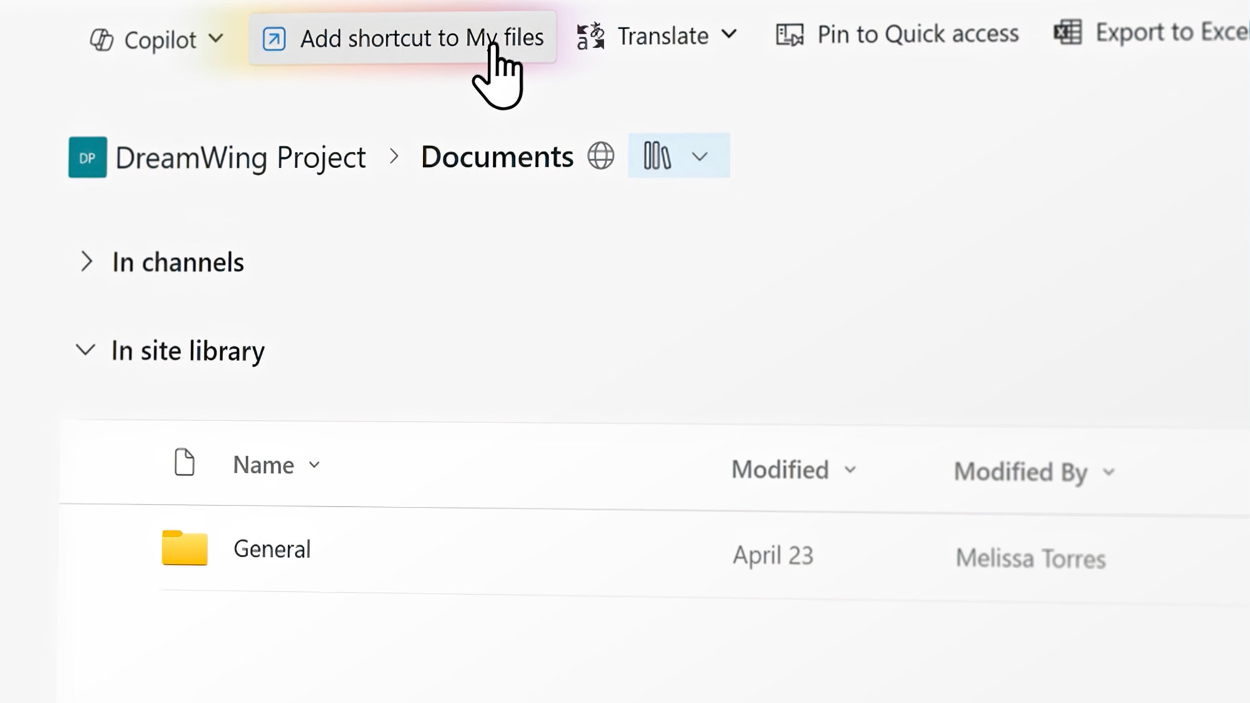Click the Export to Excel icon
This screenshot has height=703, width=1250.
tap(1067, 32)
